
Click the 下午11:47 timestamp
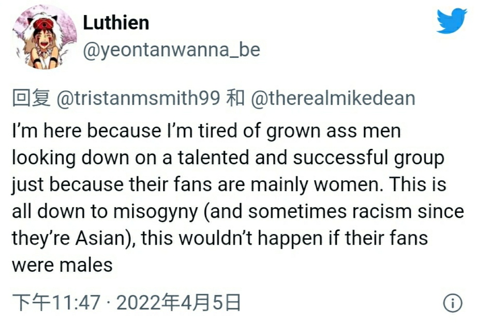[x=56, y=303]
